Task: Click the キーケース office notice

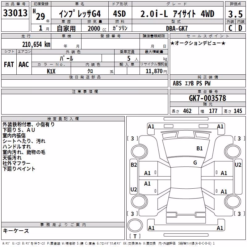Action: [x=16, y=231]
